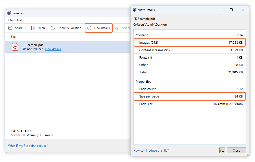255x162 pixels.
Task: Select the Images (912) row
Action: (x=190, y=42)
